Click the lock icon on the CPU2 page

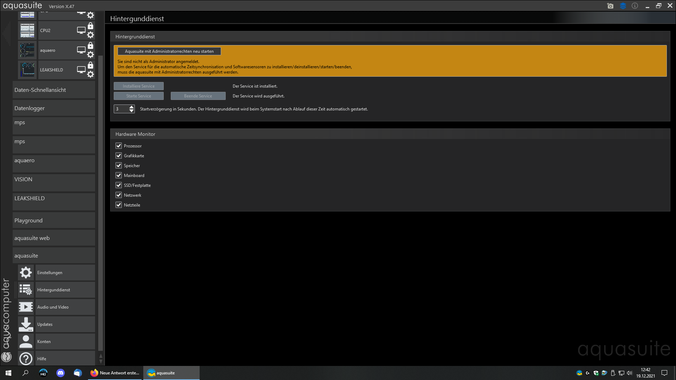point(90,26)
